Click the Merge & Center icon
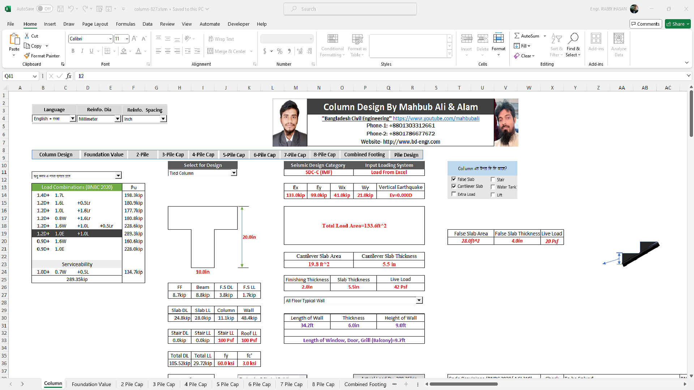The height and width of the screenshot is (390, 694). tap(210, 51)
